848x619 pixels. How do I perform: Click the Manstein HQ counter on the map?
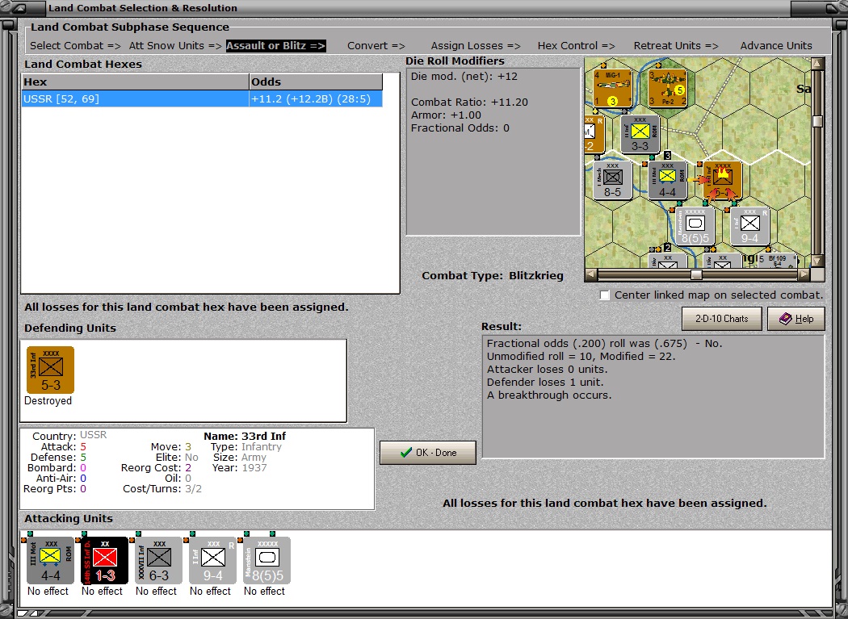pyautogui.click(x=695, y=226)
